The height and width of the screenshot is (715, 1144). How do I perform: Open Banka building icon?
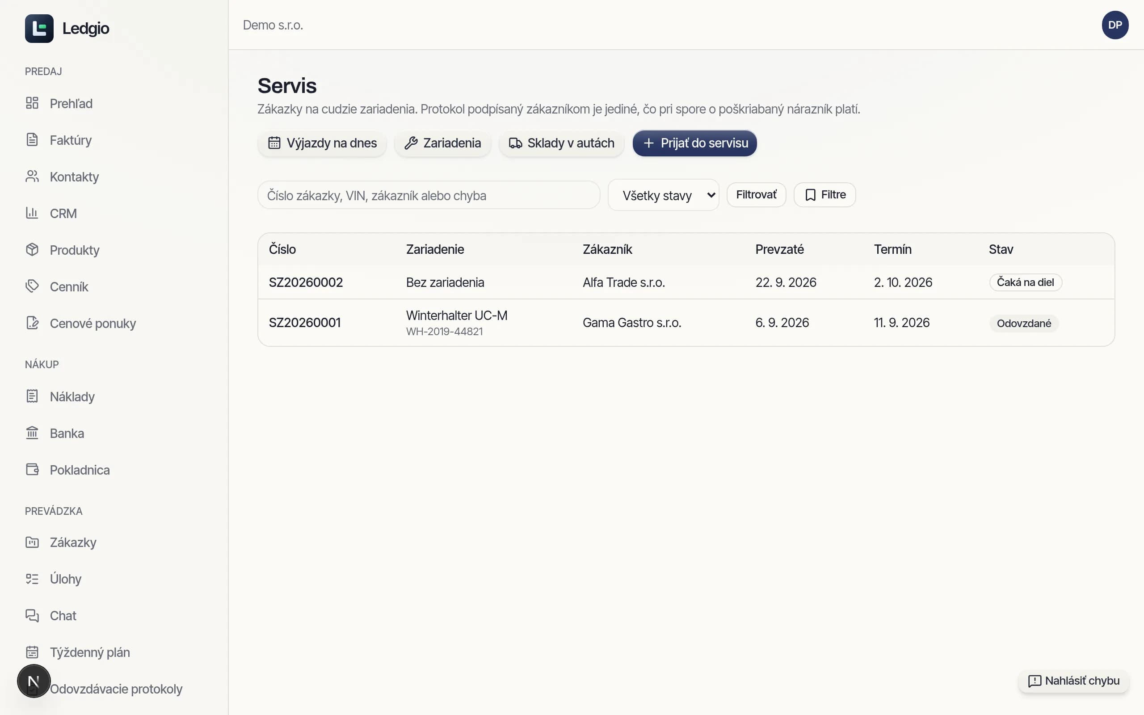click(x=32, y=433)
